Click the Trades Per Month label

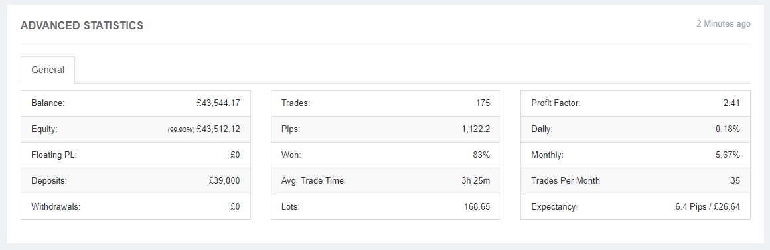tap(566, 180)
